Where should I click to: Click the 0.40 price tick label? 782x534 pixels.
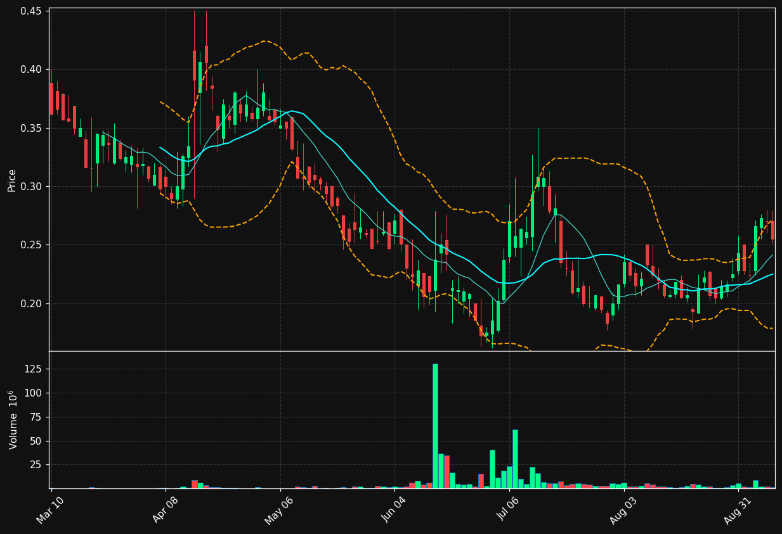coord(31,70)
